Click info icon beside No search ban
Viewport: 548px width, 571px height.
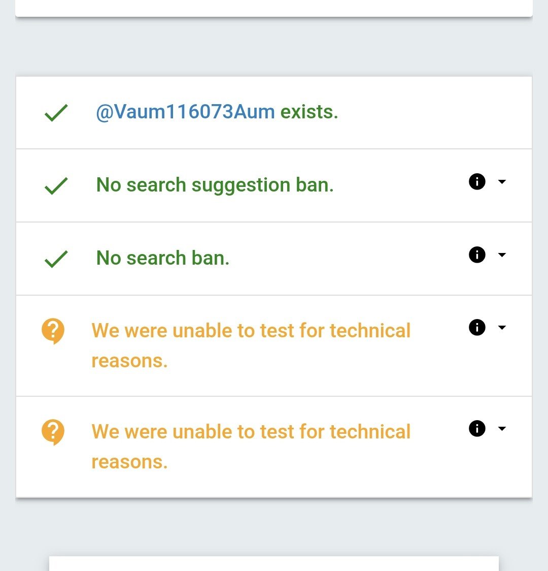tap(477, 255)
